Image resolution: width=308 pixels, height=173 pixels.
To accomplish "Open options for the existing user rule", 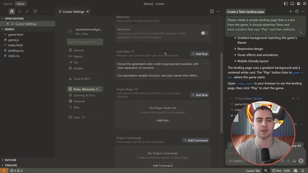I will 206,64.
